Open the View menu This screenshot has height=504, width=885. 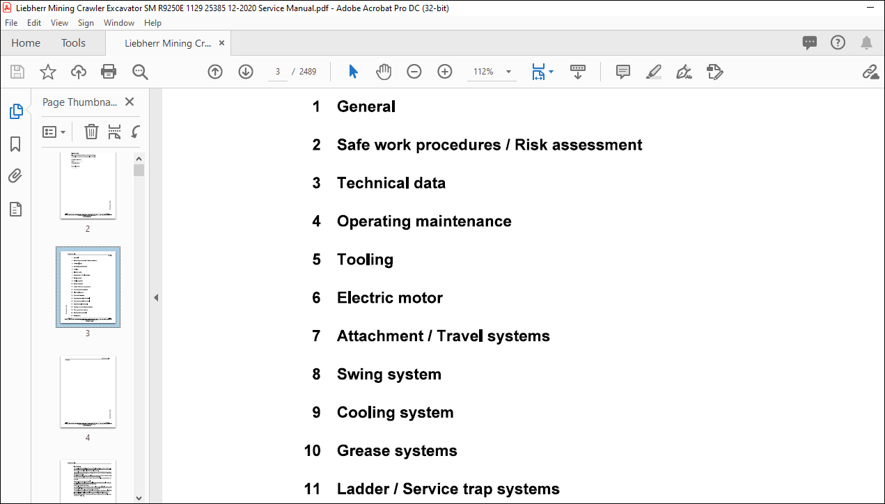[x=59, y=23]
